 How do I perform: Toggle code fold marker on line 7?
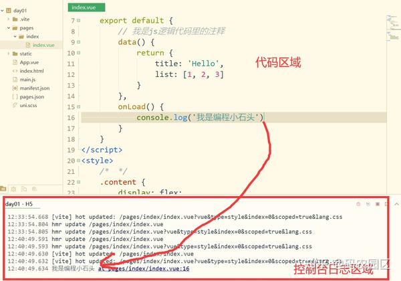click(x=78, y=20)
